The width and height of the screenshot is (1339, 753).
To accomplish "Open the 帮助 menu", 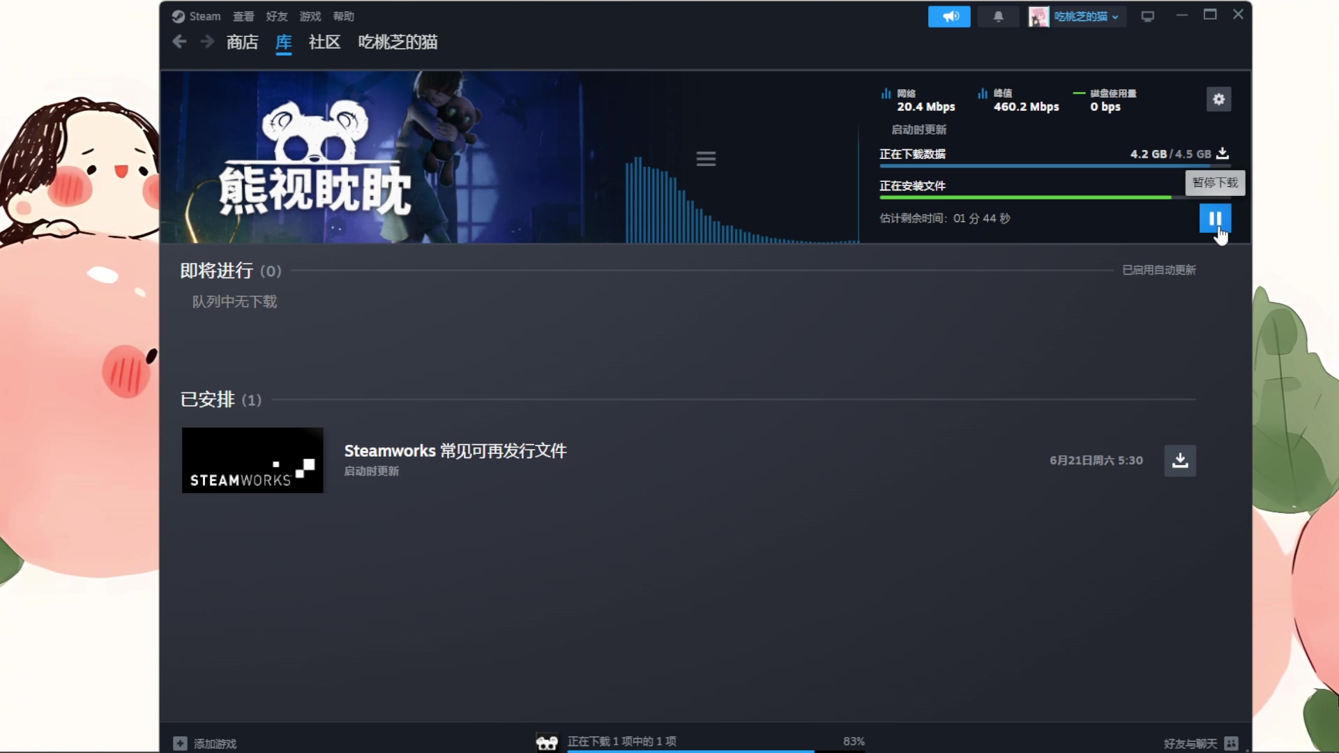I will coord(344,16).
